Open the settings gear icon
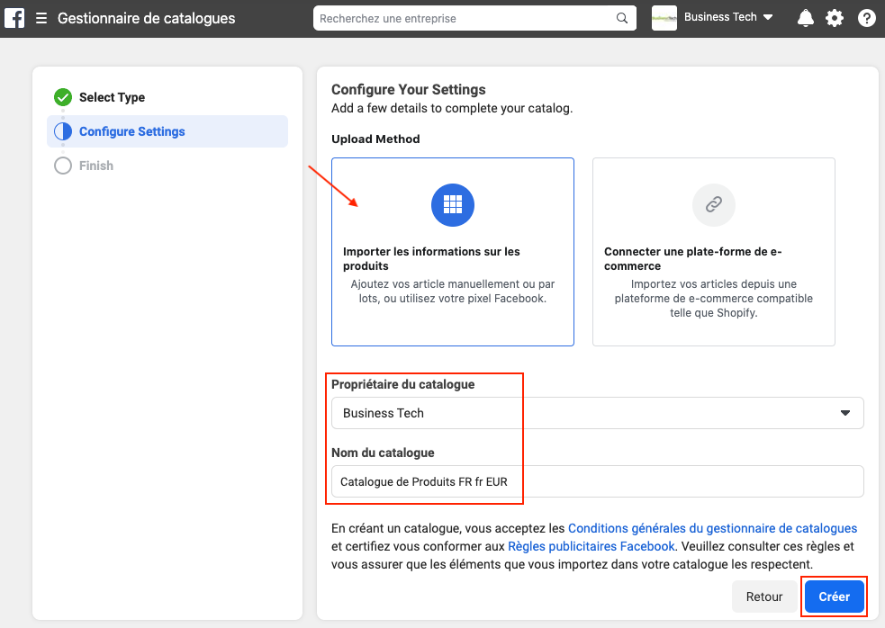The height and width of the screenshot is (628, 885). tap(835, 18)
